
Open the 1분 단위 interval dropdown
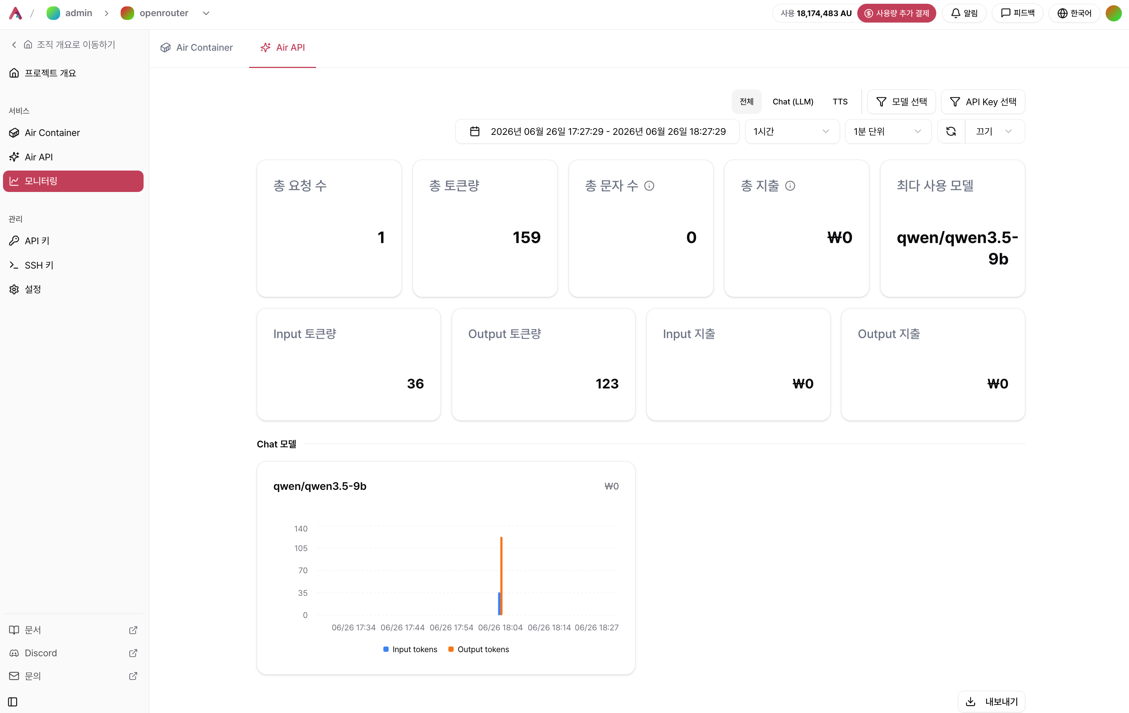click(x=888, y=132)
